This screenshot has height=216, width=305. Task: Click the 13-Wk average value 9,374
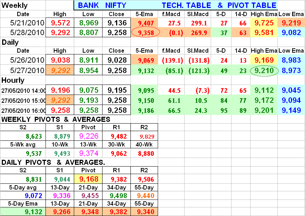tap(89, 153)
